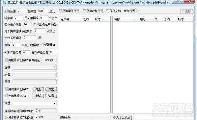197x120 pixels.
Task: Select 操作前选择用户列表 radio button
Action: coord(6,111)
